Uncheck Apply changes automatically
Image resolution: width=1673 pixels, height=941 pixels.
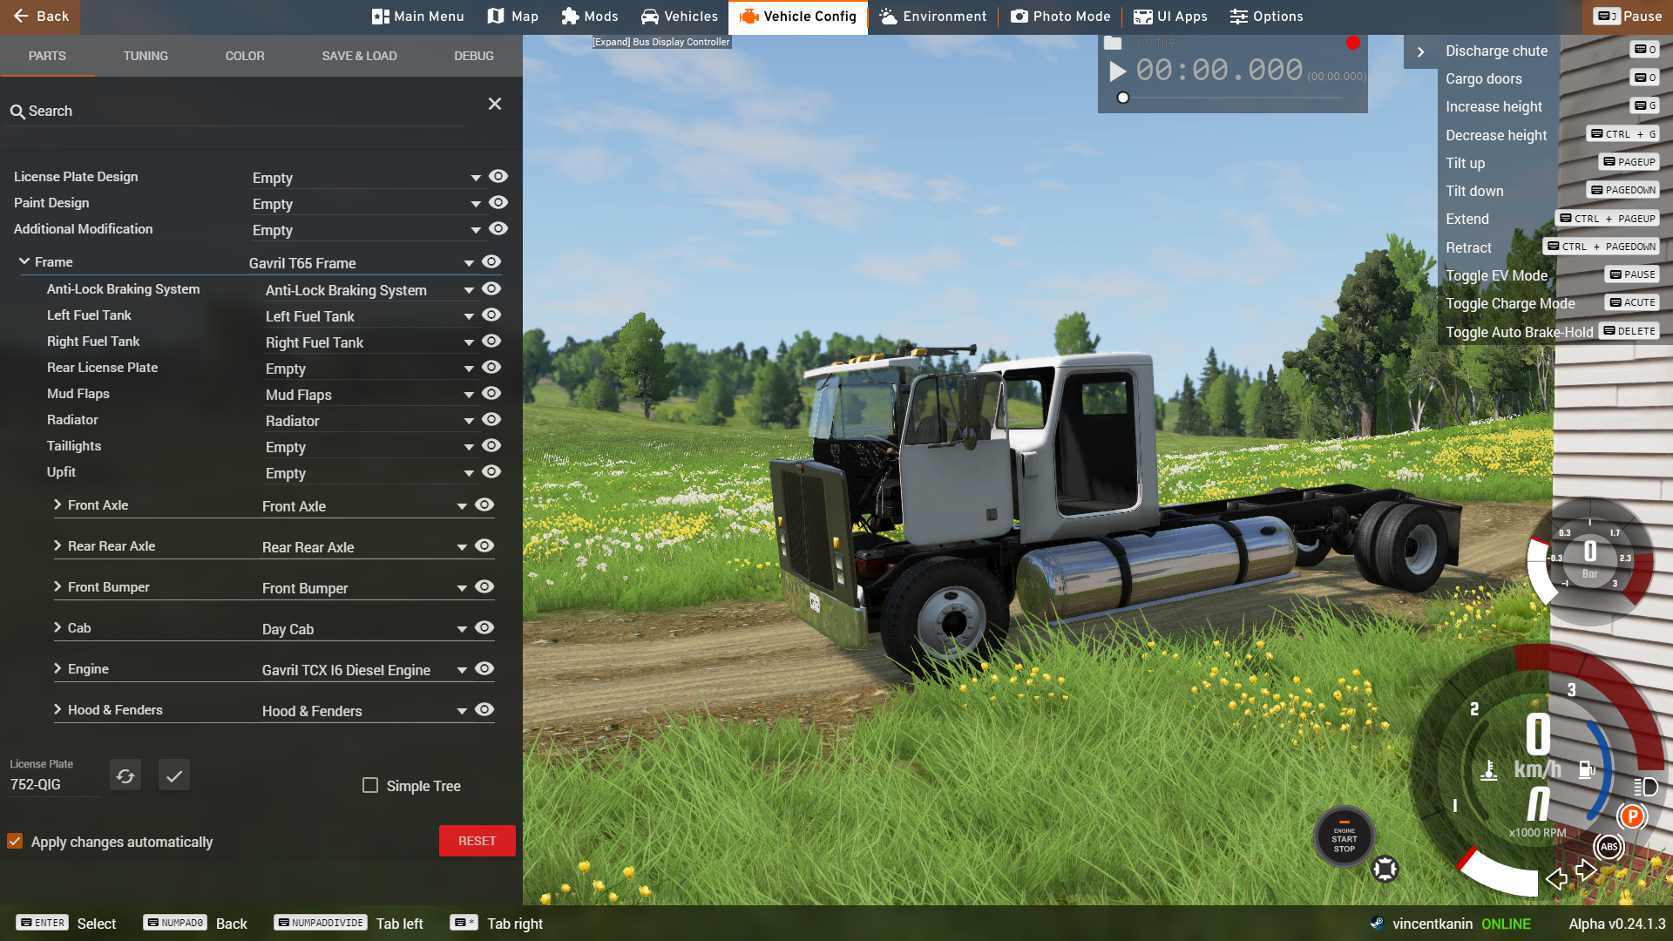15,841
